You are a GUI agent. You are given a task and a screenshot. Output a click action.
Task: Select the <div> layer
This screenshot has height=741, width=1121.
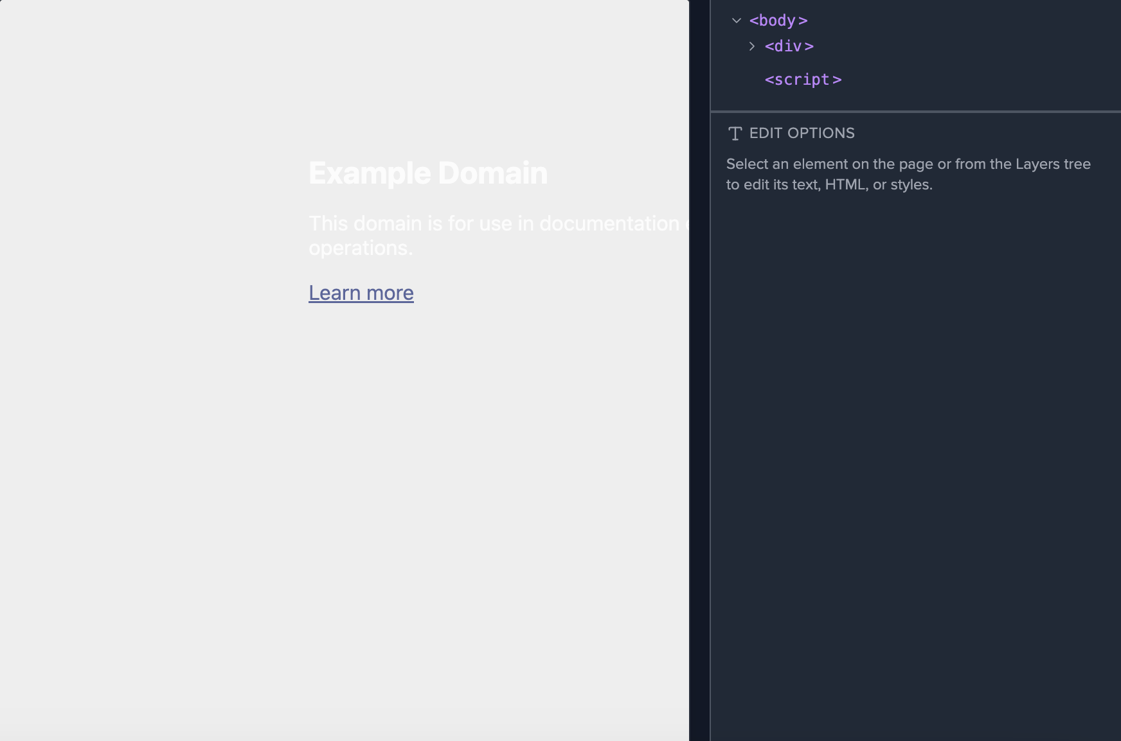789,46
